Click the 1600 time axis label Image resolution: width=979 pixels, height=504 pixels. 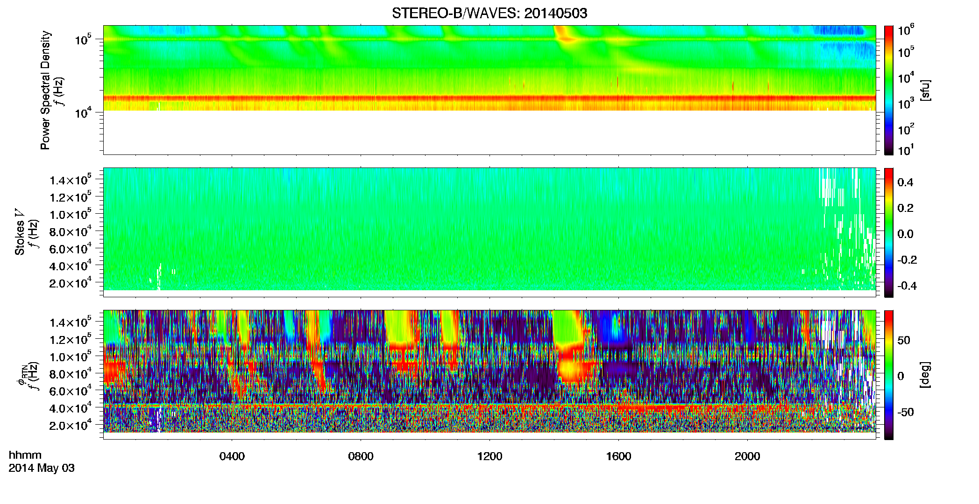(x=619, y=456)
